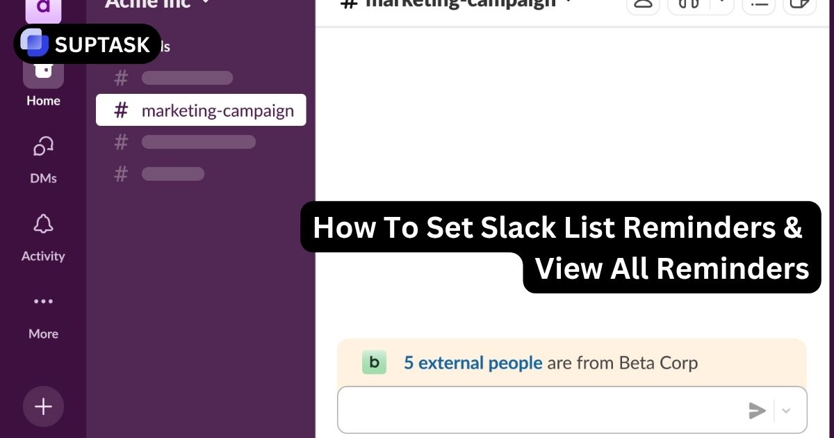Click the SUPTASK logo badge
The height and width of the screenshot is (438, 834).
tap(87, 44)
